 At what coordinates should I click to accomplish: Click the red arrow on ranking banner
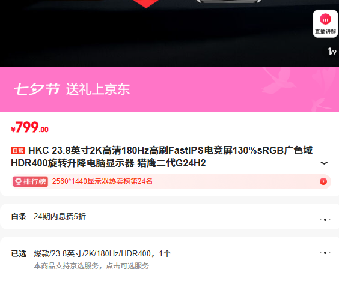click(323, 181)
